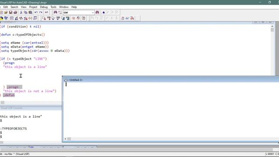Click the text "(if (= typeObject "LINE")"
279x157 pixels.
23,59
